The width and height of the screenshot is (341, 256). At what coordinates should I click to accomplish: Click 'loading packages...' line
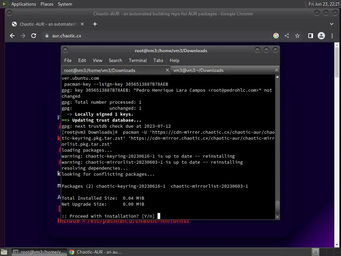[87, 150]
